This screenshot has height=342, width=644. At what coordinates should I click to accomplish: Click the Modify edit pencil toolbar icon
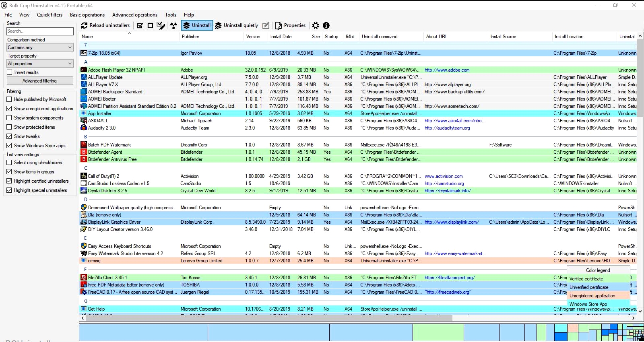(x=266, y=25)
